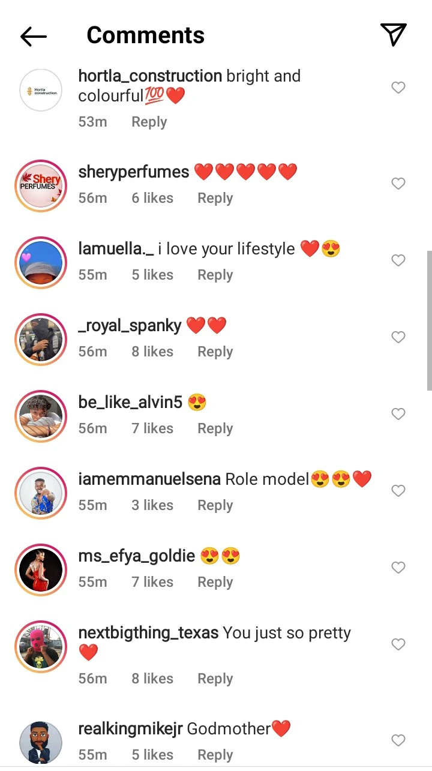This screenshot has height=771, width=432.
Task: Like sheryperfumes' comment heart icon
Action: [x=398, y=184]
